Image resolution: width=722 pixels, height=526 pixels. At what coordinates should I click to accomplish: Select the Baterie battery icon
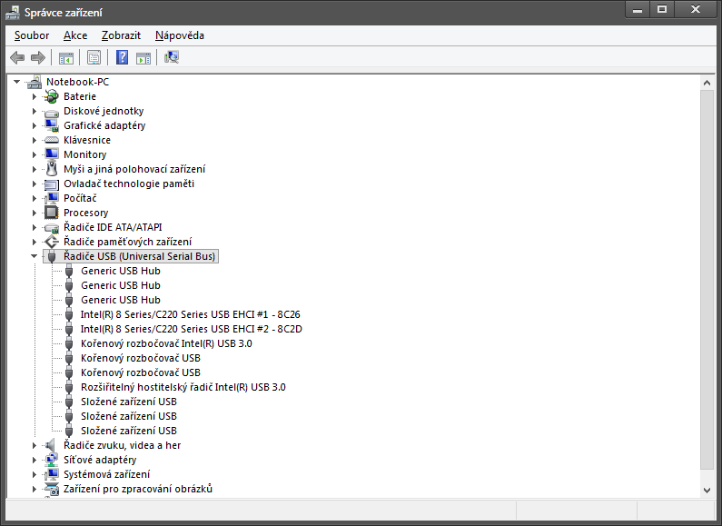(x=52, y=96)
